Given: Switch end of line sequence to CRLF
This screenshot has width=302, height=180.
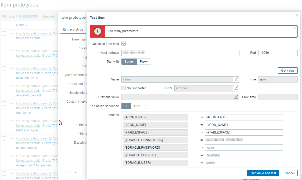Looking at the screenshot, I should click(138, 106).
